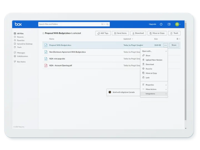This screenshot has height=150, width=200.
Task: Choose Download in context menu
Action: click(x=154, y=64)
